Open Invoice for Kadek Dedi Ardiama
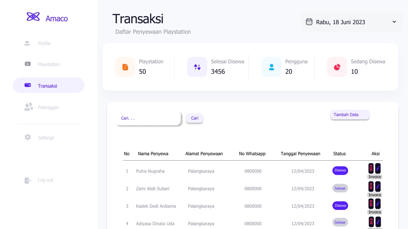 coord(375,212)
